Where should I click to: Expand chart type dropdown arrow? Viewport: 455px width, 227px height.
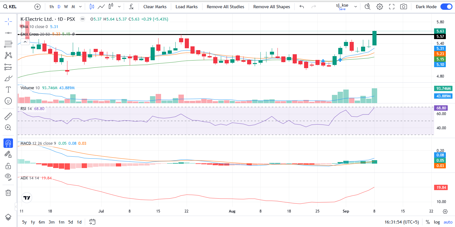click(119, 7)
